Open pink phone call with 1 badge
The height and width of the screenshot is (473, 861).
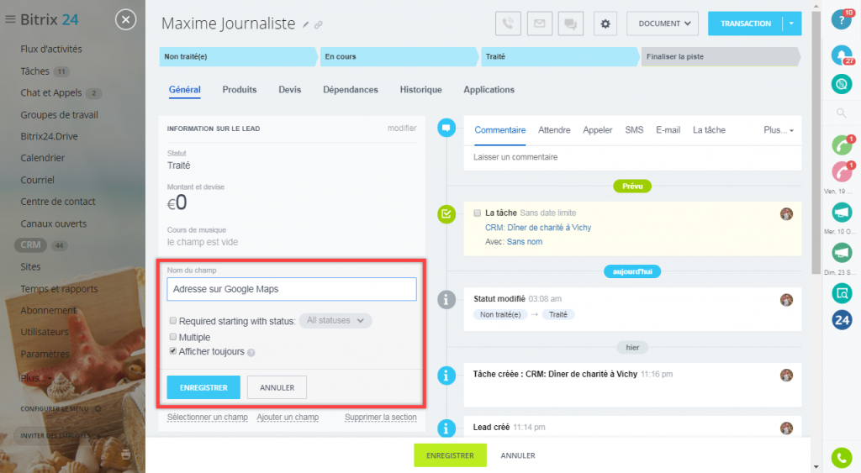pyautogui.click(x=842, y=171)
